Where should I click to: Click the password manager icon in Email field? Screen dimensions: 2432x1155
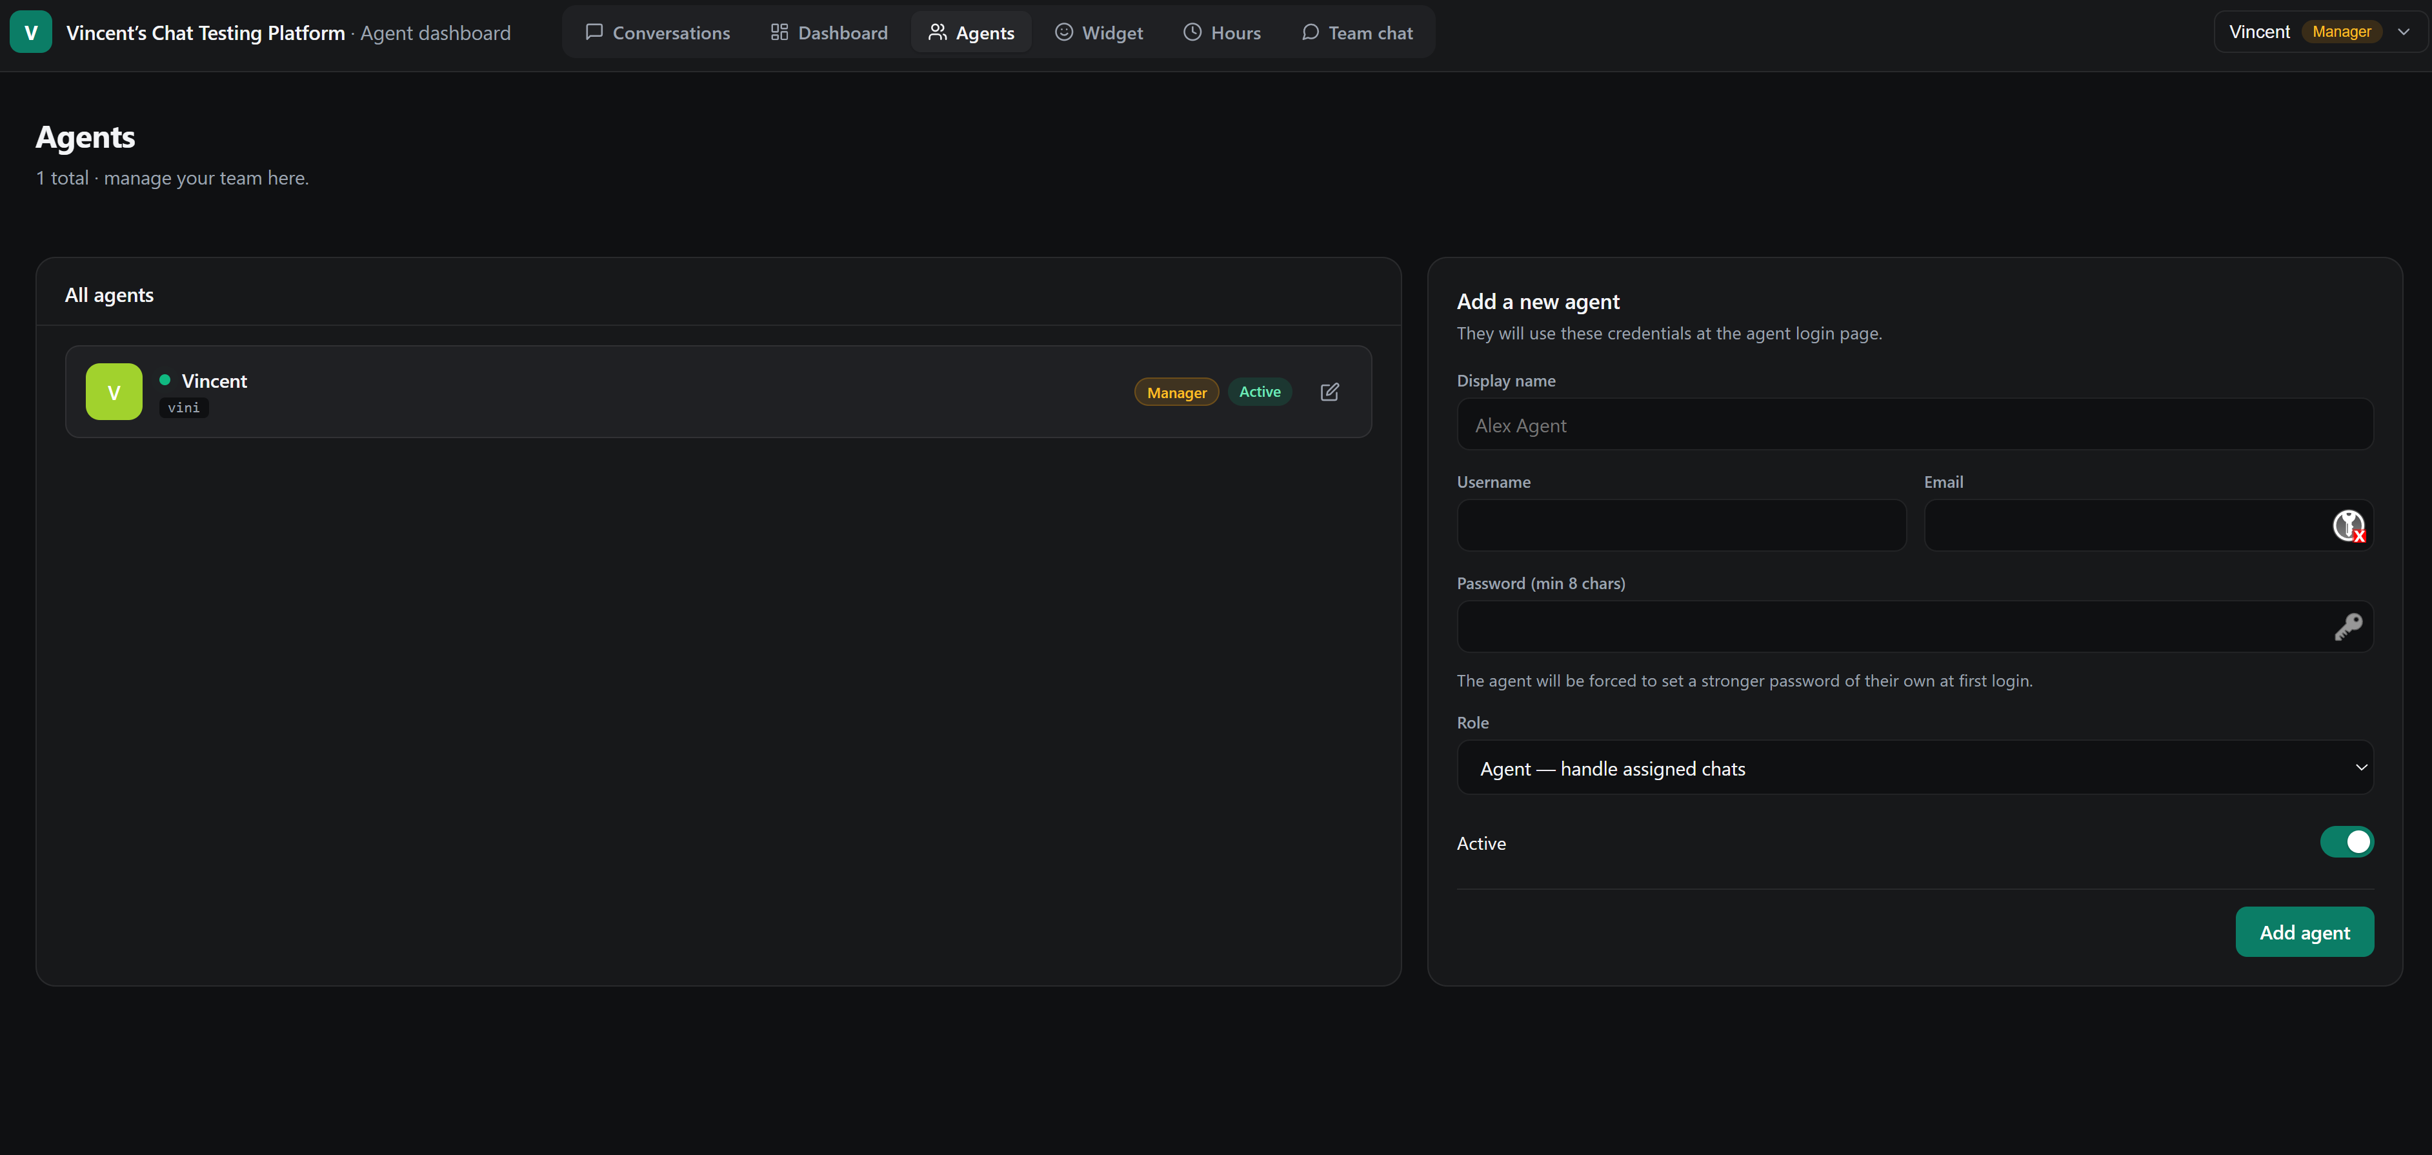2349,526
